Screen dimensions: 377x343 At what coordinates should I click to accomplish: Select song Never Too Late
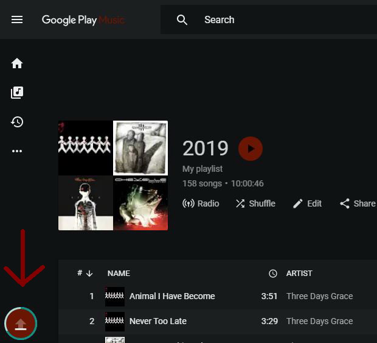click(x=158, y=321)
